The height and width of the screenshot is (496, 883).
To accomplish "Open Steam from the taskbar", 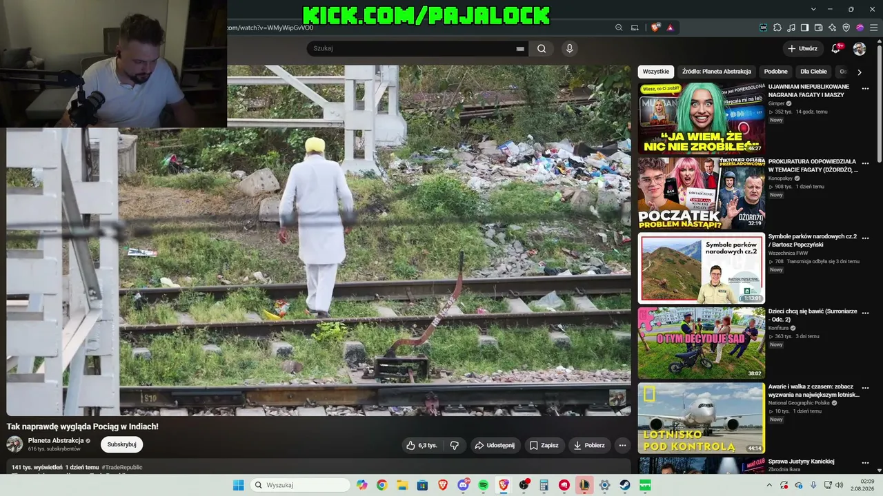I will click(625, 485).
